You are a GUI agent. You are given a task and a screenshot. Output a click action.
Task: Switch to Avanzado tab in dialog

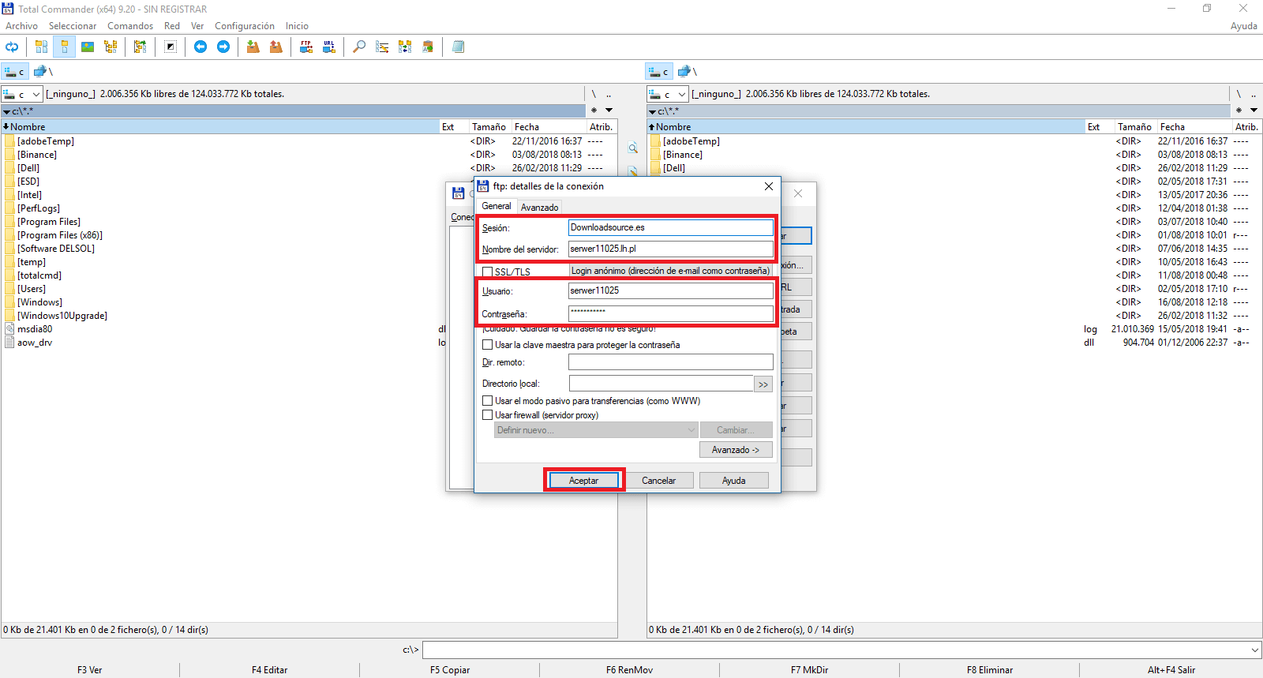click(539, 208)
